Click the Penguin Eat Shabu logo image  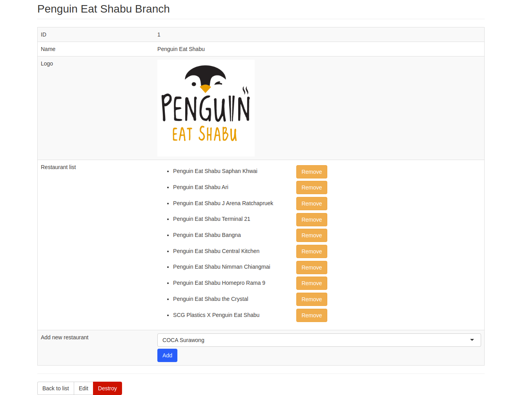[x=206, y=108]
